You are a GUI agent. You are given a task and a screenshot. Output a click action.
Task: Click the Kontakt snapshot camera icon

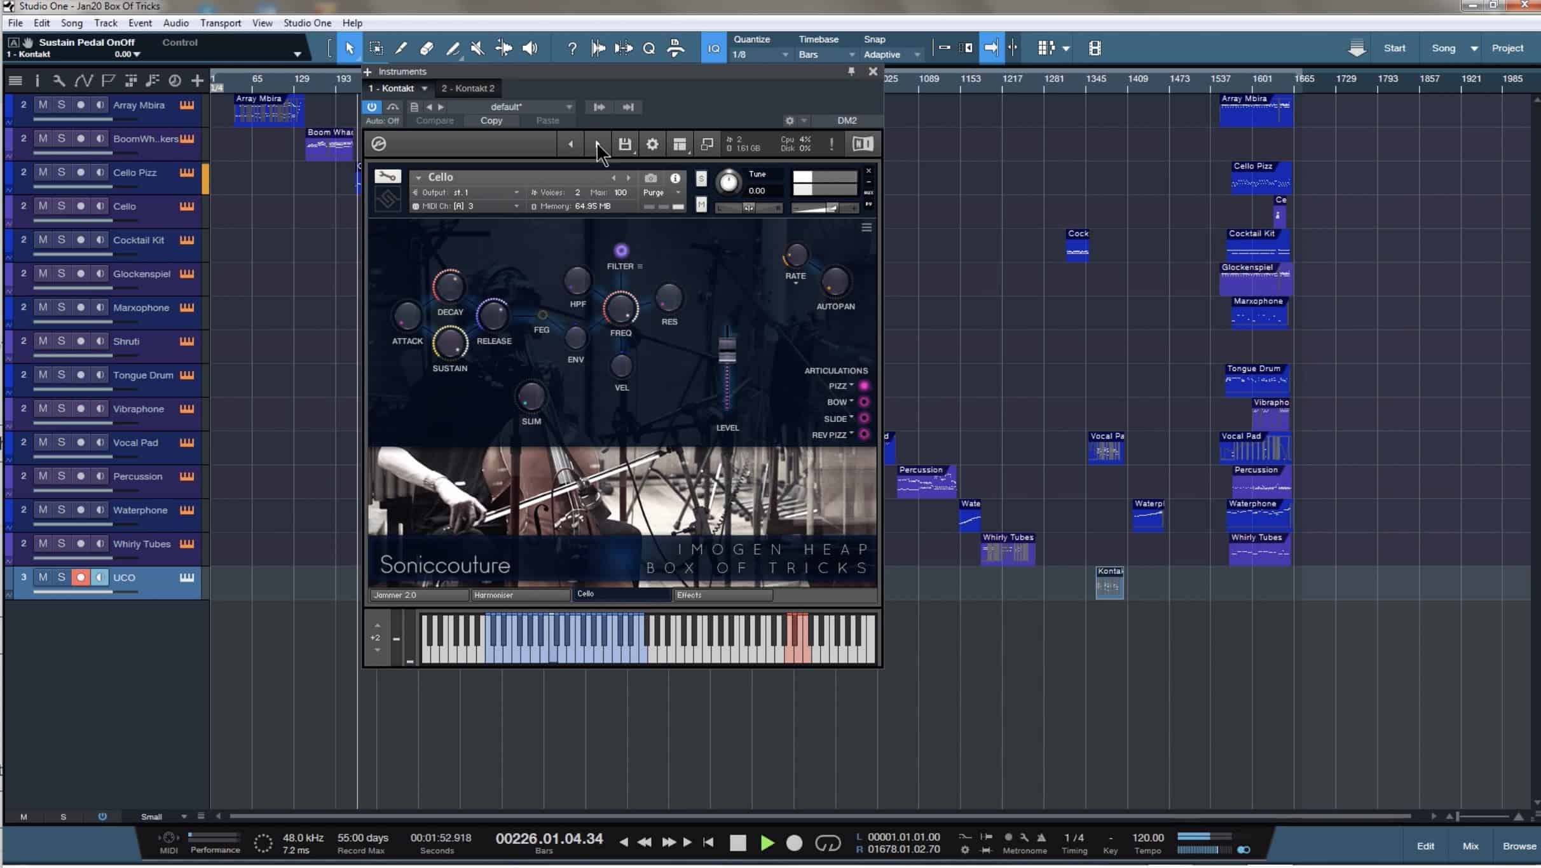(x=650, y=178)
